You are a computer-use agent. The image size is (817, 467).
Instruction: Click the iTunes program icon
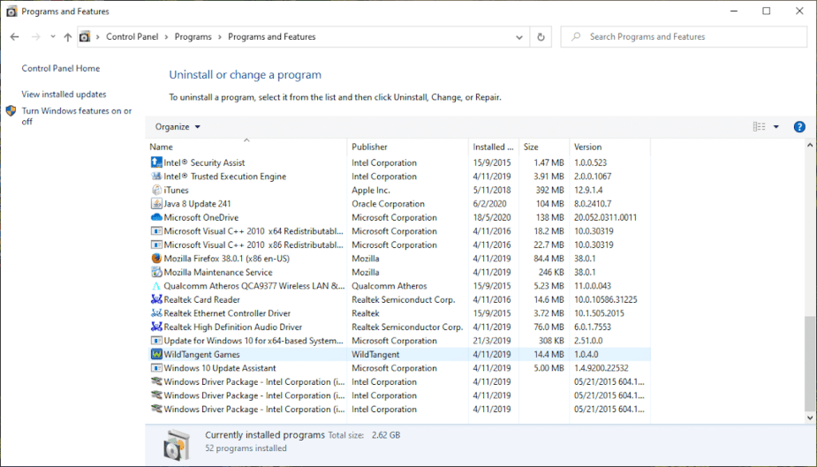pyautogui.click(x=156, y=190)
